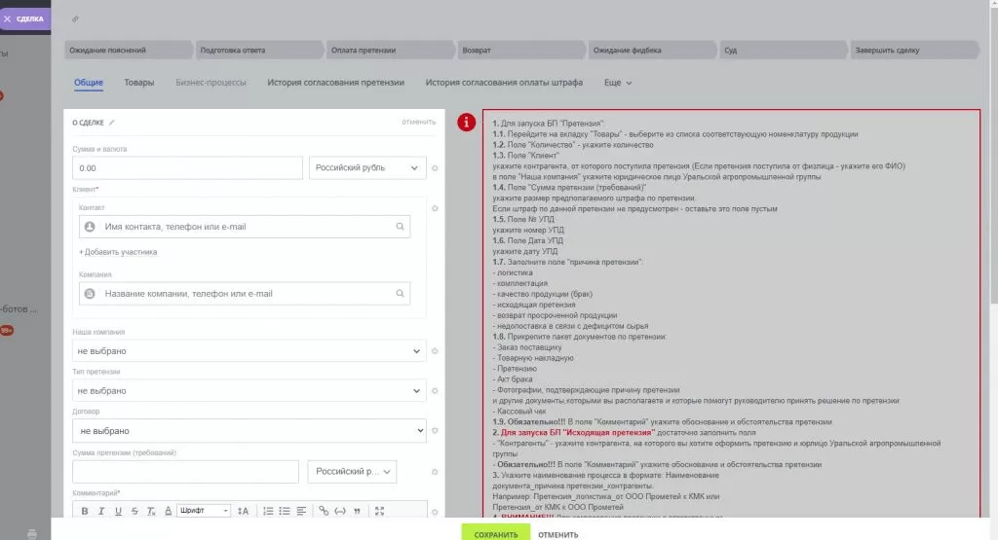Open the Российский рубль currency dropdown
Image resolution: width=998 pixels, height=540 pixels.
(367, 168)
